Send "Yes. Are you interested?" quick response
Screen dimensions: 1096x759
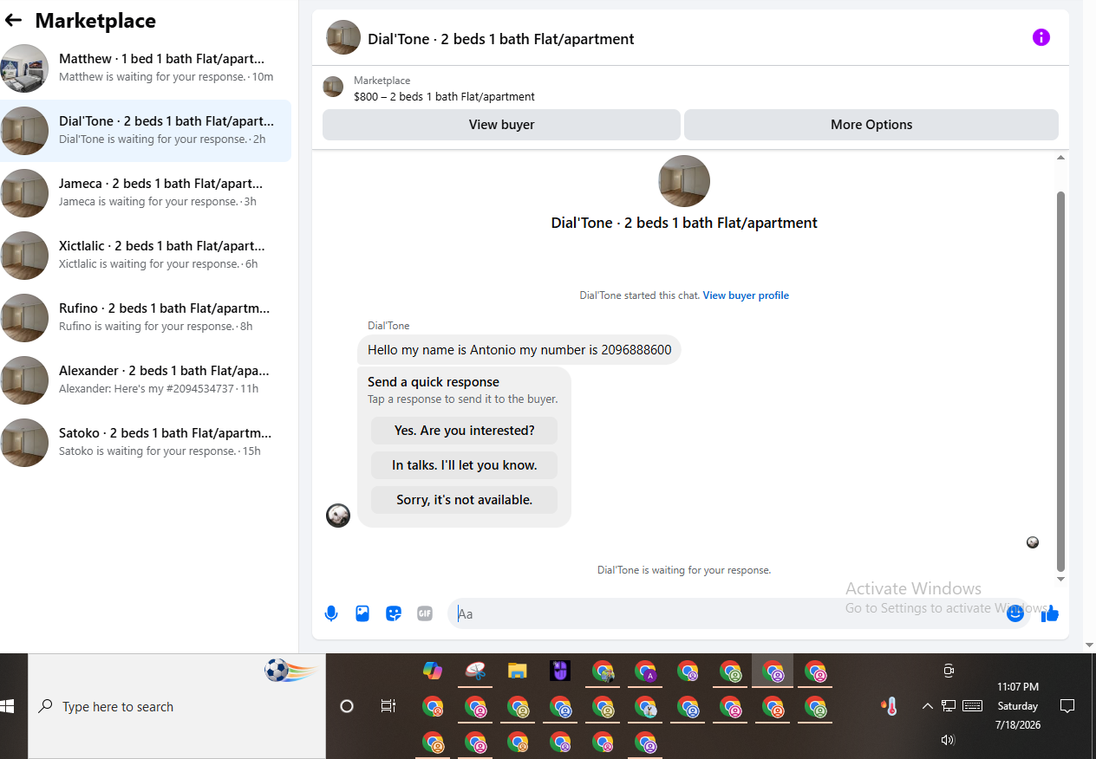click(x=464, y=431)
